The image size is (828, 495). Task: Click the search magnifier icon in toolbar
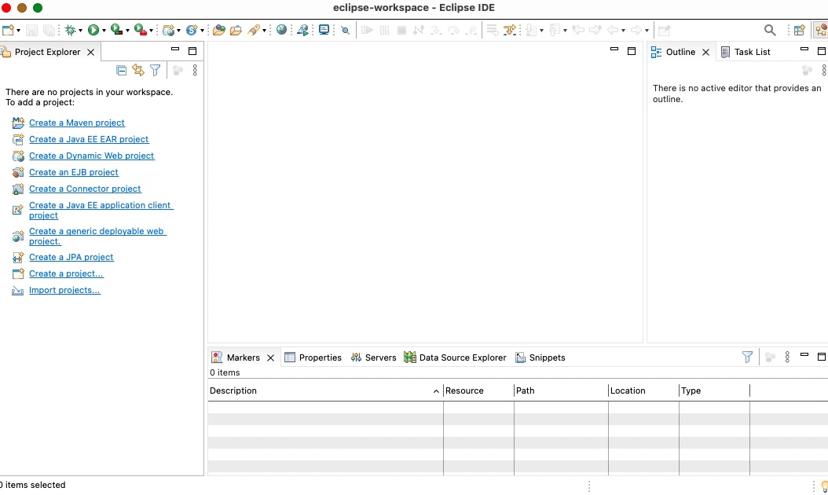[x=770, y=30]
